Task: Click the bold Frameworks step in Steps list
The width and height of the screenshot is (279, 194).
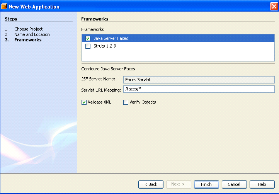Action: coord(28,40)
